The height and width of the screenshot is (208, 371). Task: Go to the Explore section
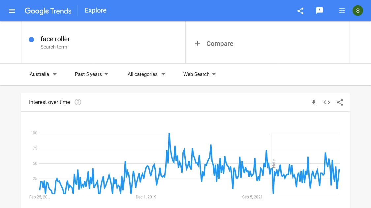pos(96,11)
